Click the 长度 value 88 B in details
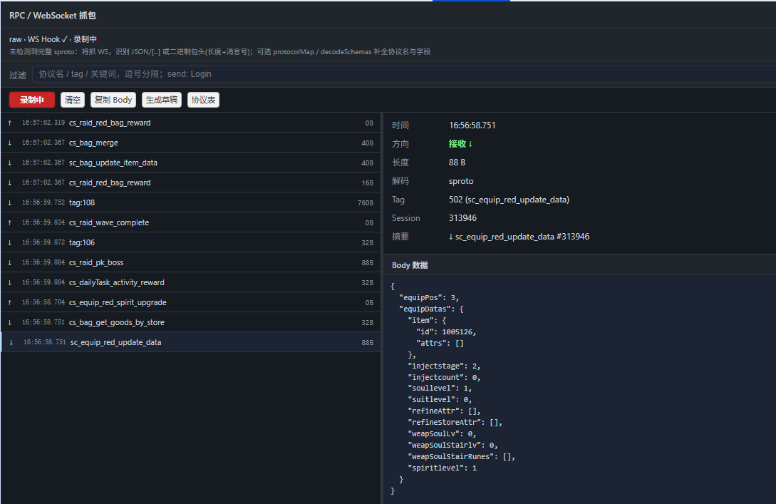Image resolution: width=776 pixels, height=504 pixels. [457, 163]
